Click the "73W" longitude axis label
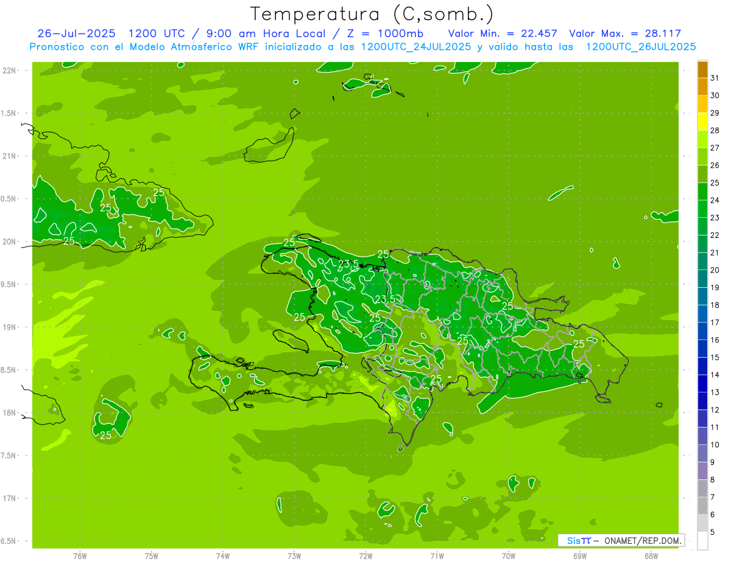 pyautogui.click(x=294, y=555)
